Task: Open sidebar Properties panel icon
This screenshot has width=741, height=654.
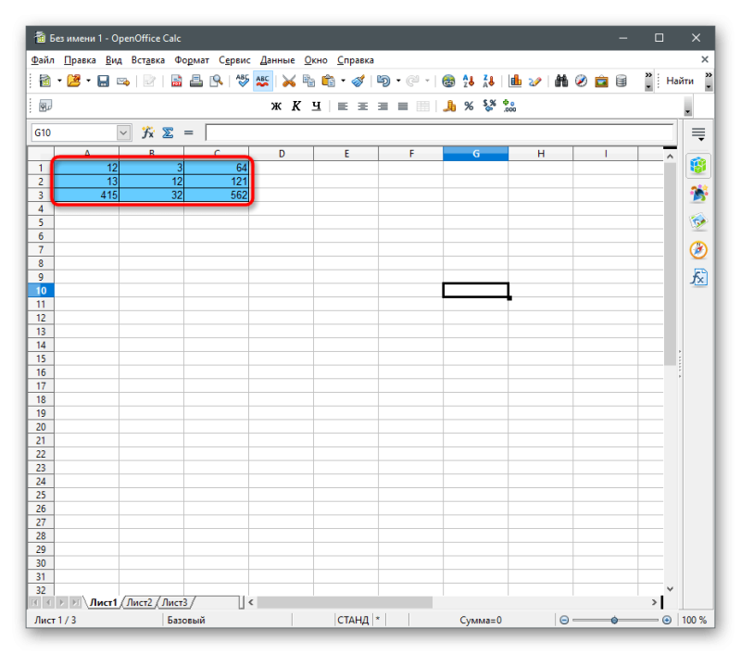Action: pos(698,166)
